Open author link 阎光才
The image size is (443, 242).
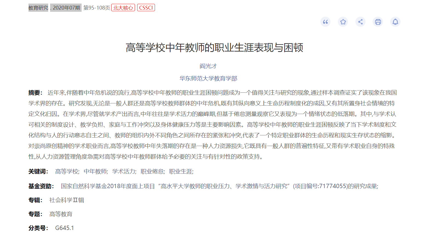click(x=208, y=66)
